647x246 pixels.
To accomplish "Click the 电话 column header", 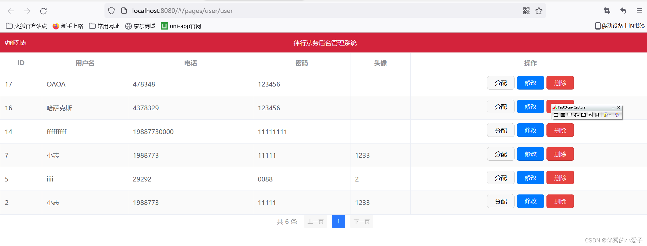I will [191, 63].
